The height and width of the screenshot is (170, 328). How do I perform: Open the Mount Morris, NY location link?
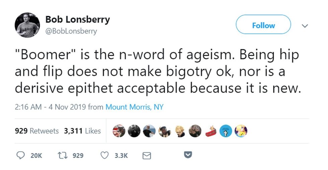tap(135, 107)
